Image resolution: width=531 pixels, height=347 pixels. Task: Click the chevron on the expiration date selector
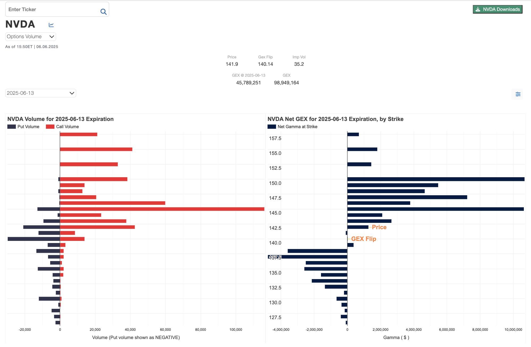(71, 93)
